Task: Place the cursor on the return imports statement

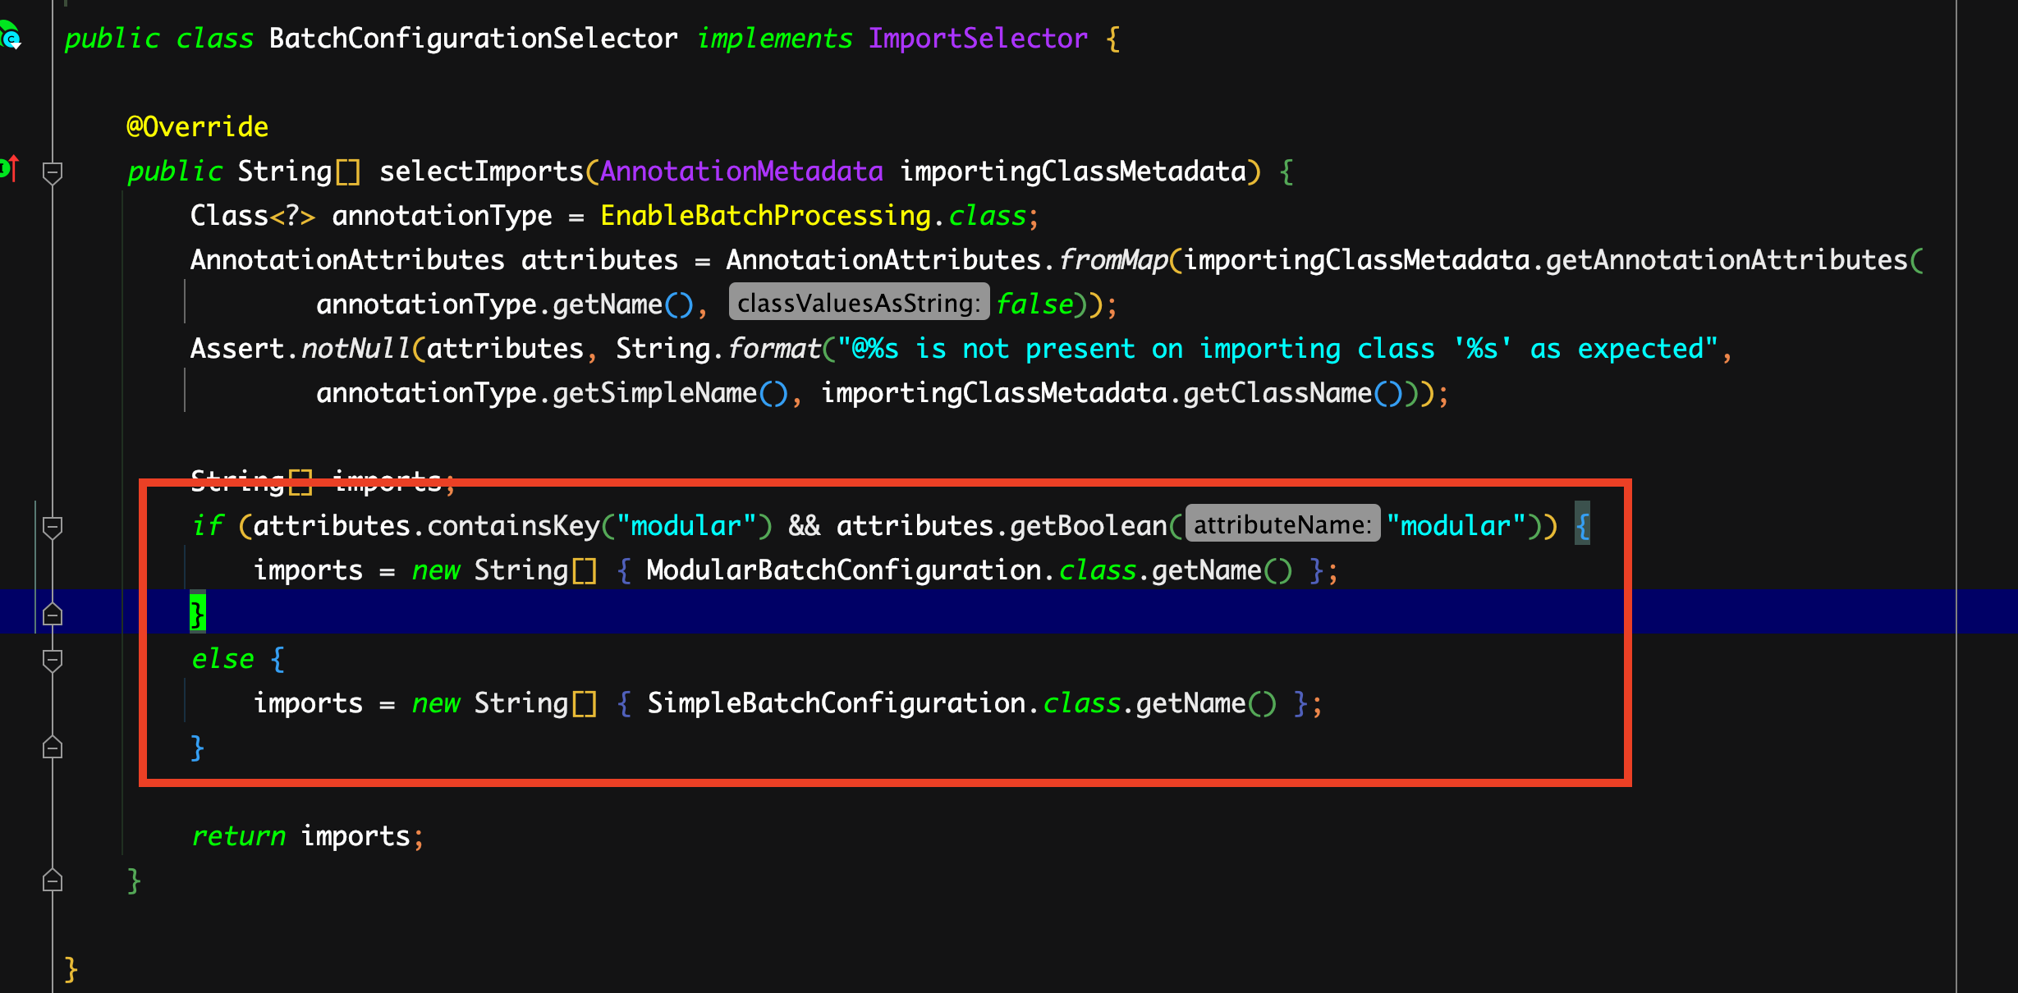Action: pyautogui.click(x=308, y=835)
